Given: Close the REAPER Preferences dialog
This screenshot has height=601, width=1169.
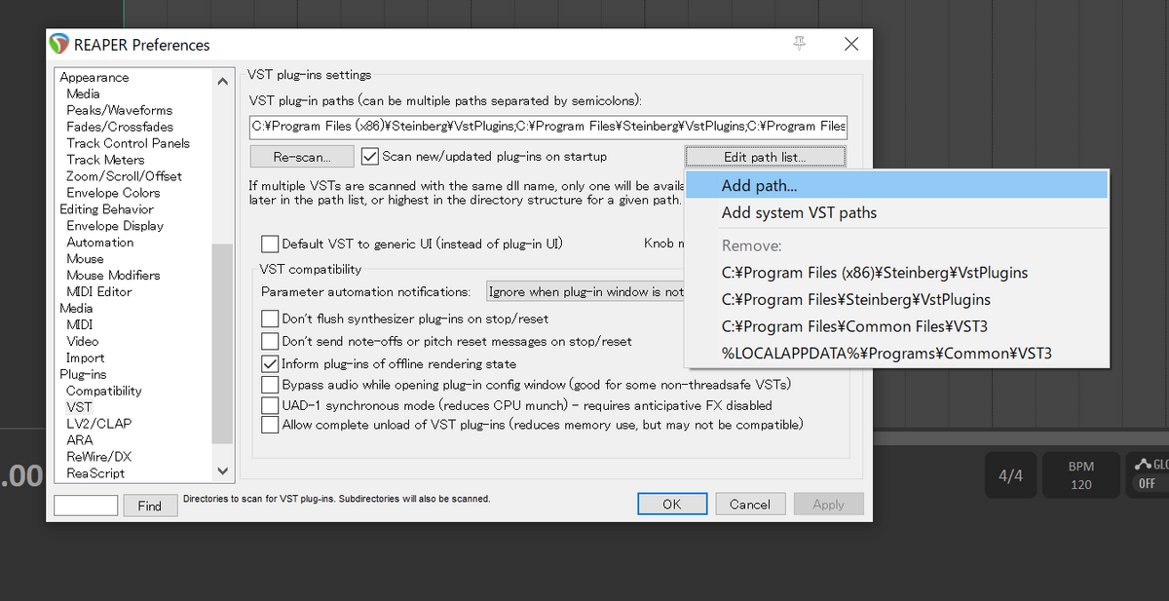Looking at the screenshot, I should pos(850,44).
